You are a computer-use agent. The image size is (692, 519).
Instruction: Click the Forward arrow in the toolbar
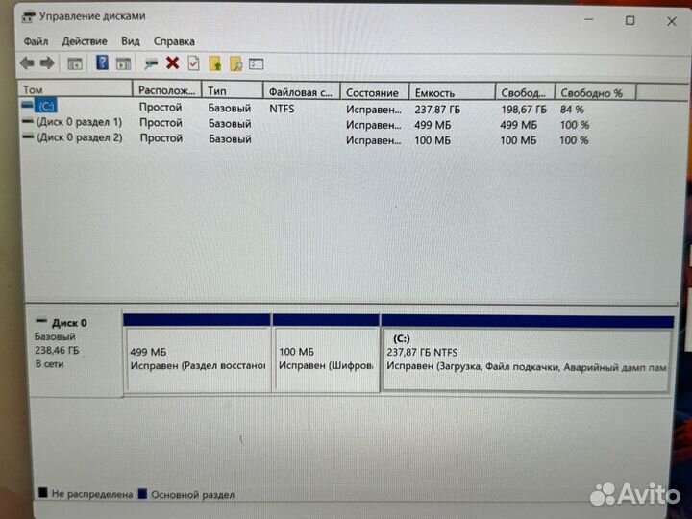[47, 63]
